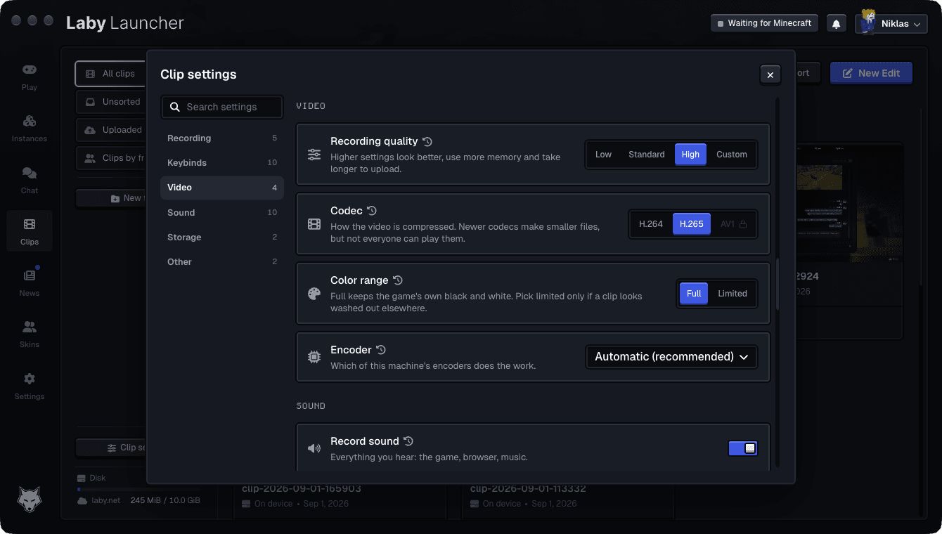Click the Waiting for Minecraft status button
942x534 pixels.
(764, 23)
